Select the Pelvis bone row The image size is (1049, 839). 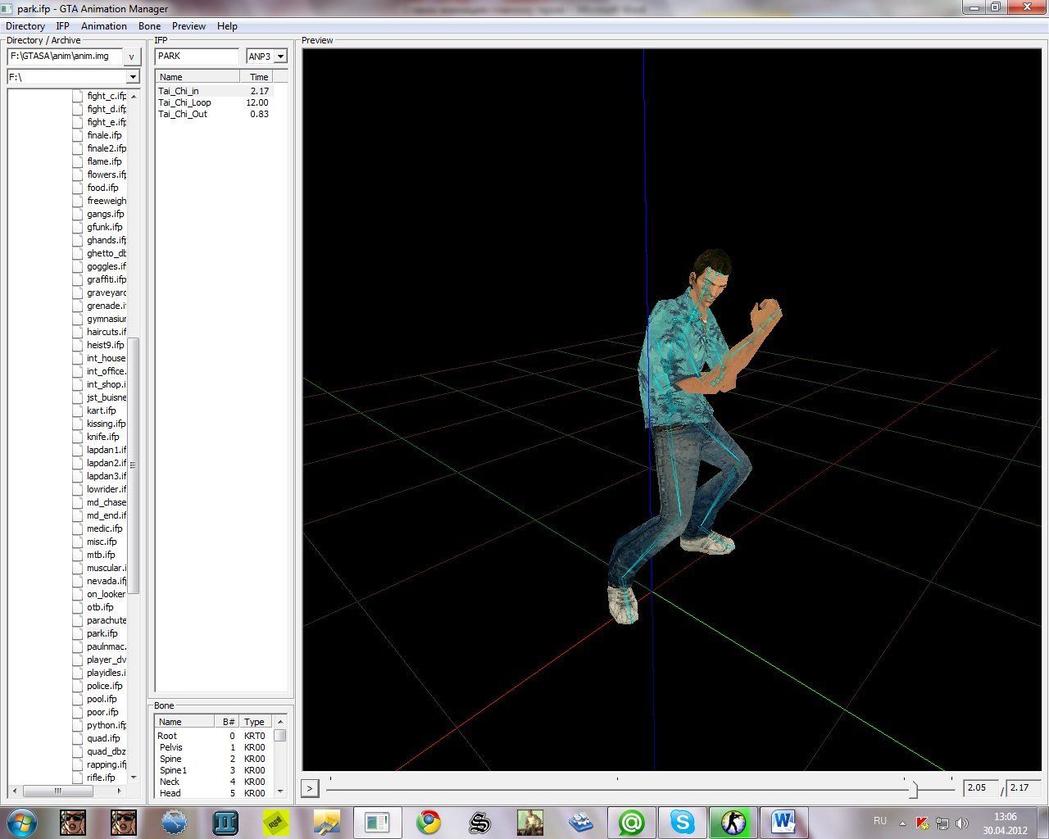(214, 747)
